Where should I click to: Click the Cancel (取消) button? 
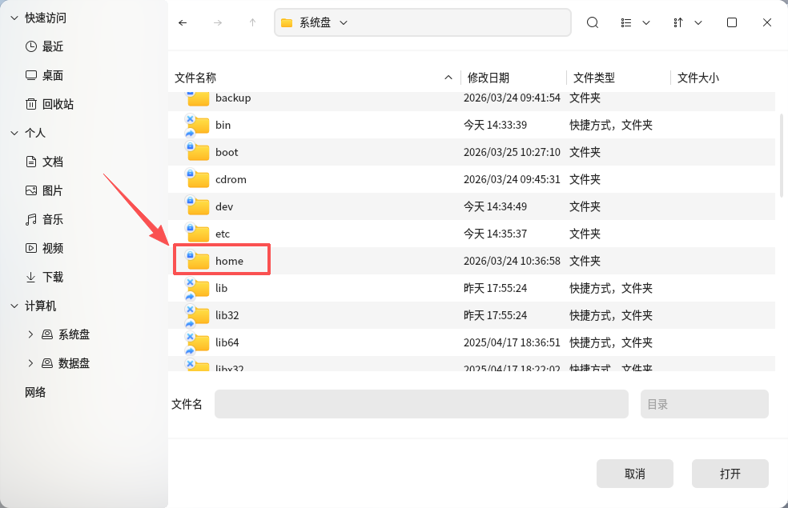[x=634, y=474]
